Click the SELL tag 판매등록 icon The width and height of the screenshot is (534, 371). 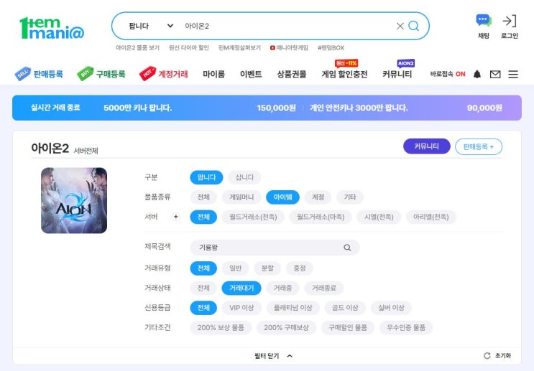(x=23, y=73)
